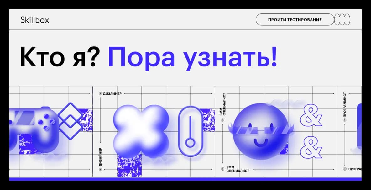Click the ПРОЙТИ ТЕСТИРОВАНИЕ button
Viewport: 371px width, 190px height.
(295, 19)
